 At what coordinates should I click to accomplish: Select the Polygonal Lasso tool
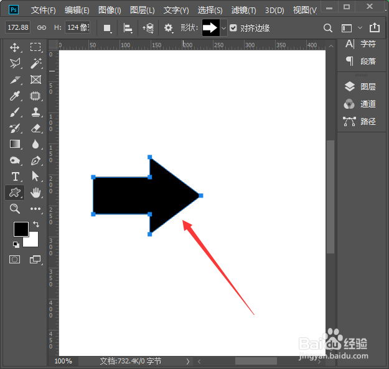15,63
